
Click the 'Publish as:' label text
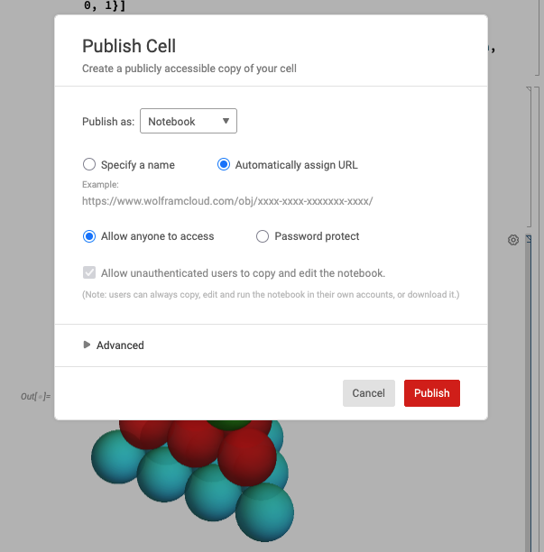pos(108,121)
